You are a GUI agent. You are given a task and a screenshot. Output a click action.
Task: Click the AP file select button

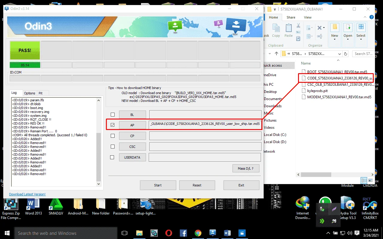pos(132,125)
